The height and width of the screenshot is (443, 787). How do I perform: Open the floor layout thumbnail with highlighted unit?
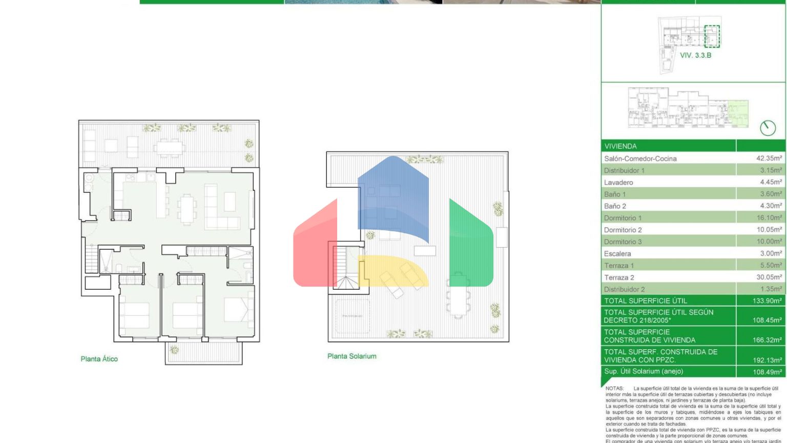tap(688, 108)
